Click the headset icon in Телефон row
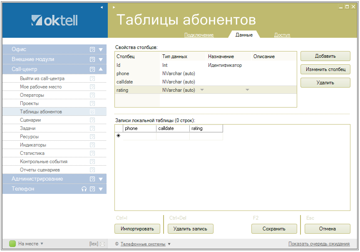The height and width of the screenshot is (252, 360). coord(84,189)
